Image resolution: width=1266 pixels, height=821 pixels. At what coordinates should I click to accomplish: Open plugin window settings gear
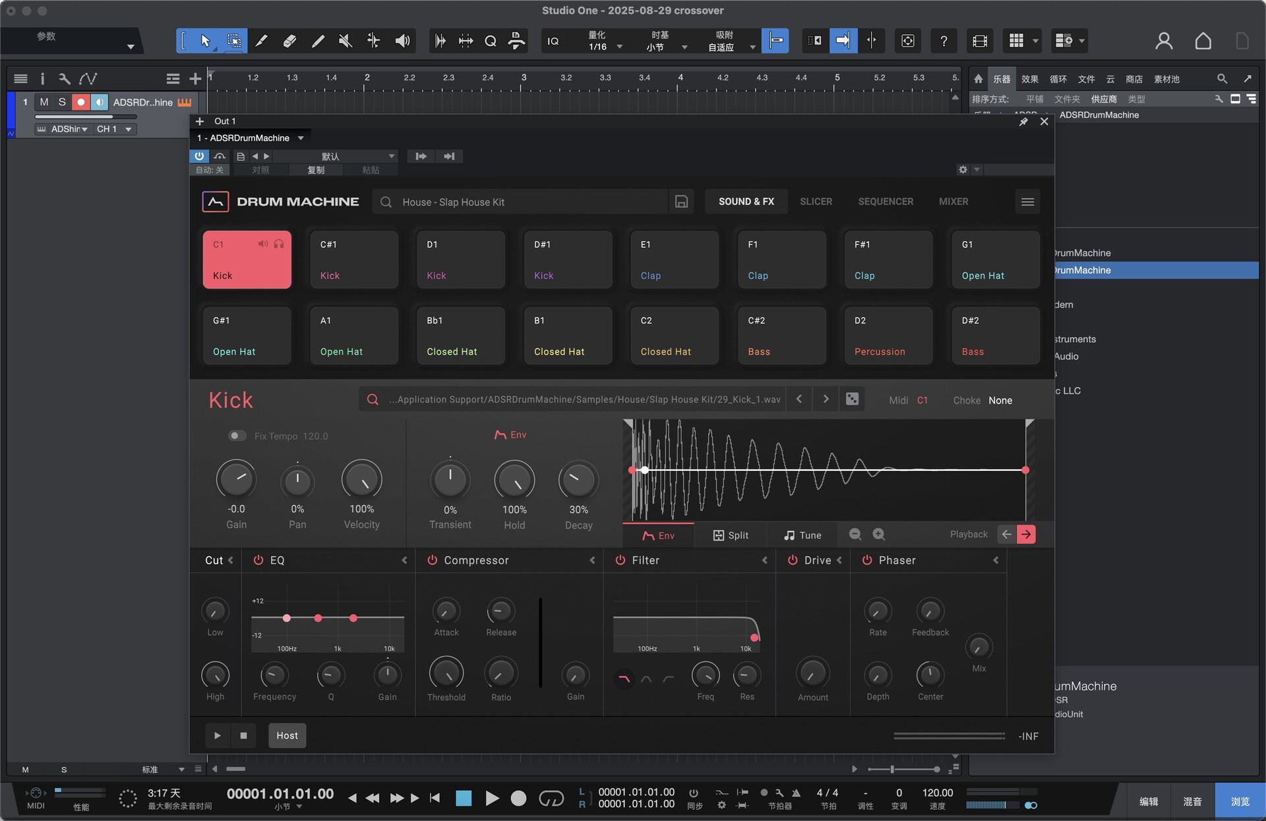point(963,169)
